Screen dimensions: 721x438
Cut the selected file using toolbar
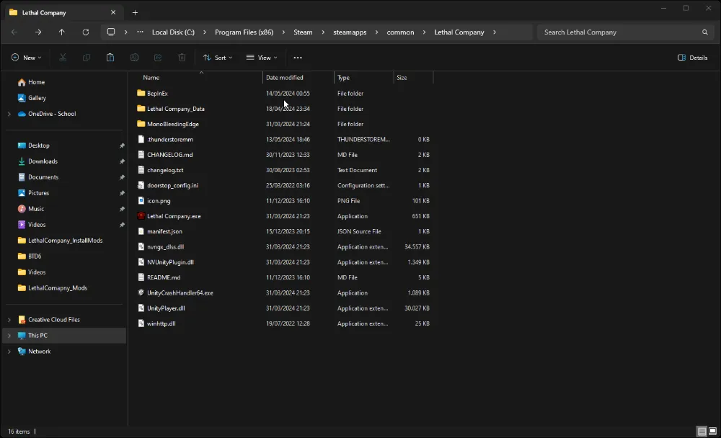[63, 58]
